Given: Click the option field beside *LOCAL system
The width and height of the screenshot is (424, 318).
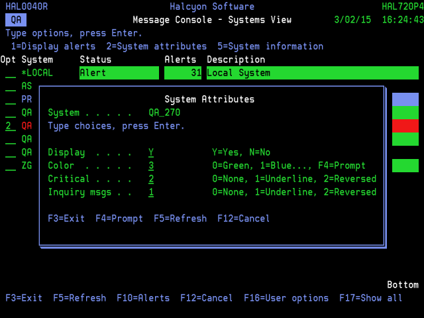Looking at the screenshot, I should click(x=11, y=73).
